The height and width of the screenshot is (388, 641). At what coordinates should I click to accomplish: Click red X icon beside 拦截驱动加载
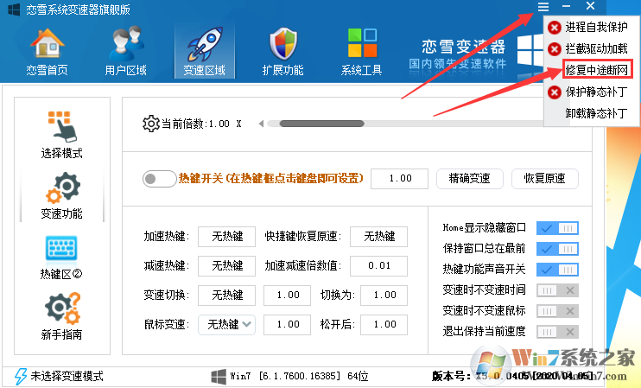(555, 49)
